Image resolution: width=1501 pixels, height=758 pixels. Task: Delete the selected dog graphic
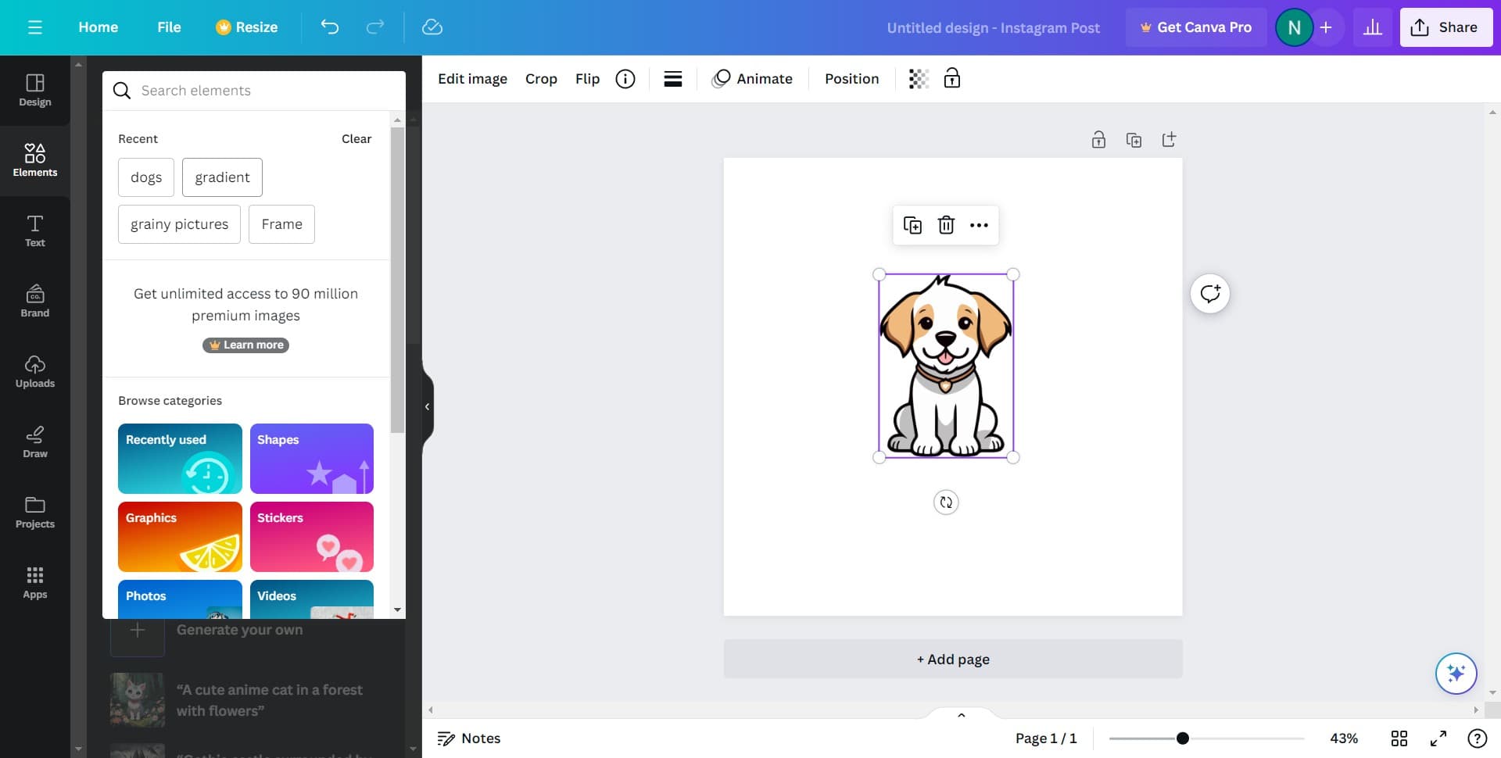click(946, 224)
